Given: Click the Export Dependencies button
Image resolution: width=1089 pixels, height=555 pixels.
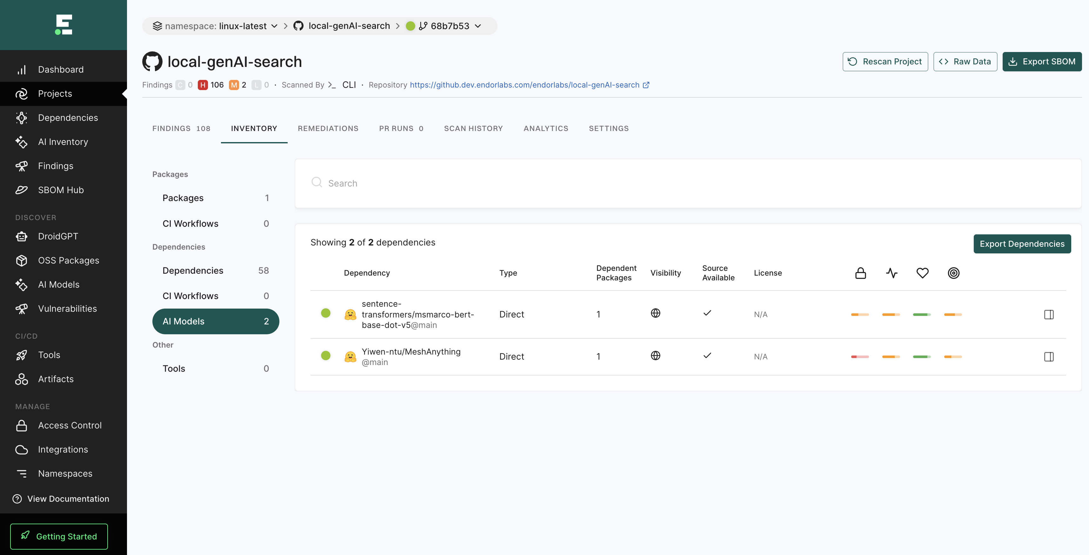Looking at the screenshot, I should (1022, 244).
